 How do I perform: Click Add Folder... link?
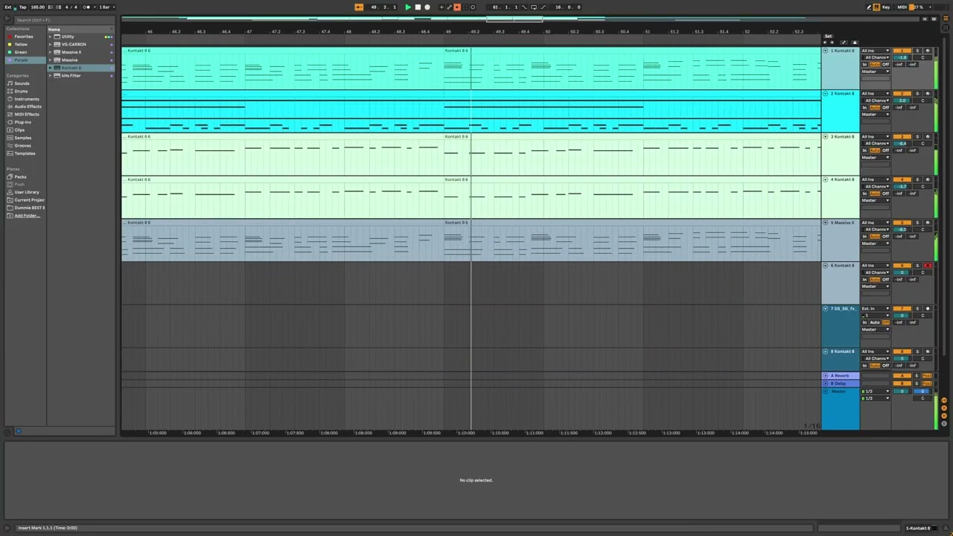pos(27,216)
